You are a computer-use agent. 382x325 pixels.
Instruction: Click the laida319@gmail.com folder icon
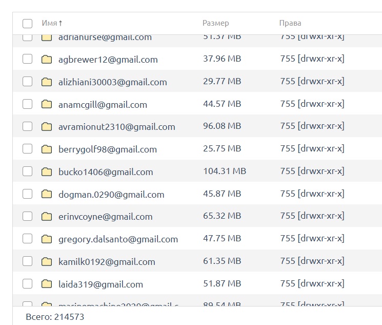click(x=47, y=284)
